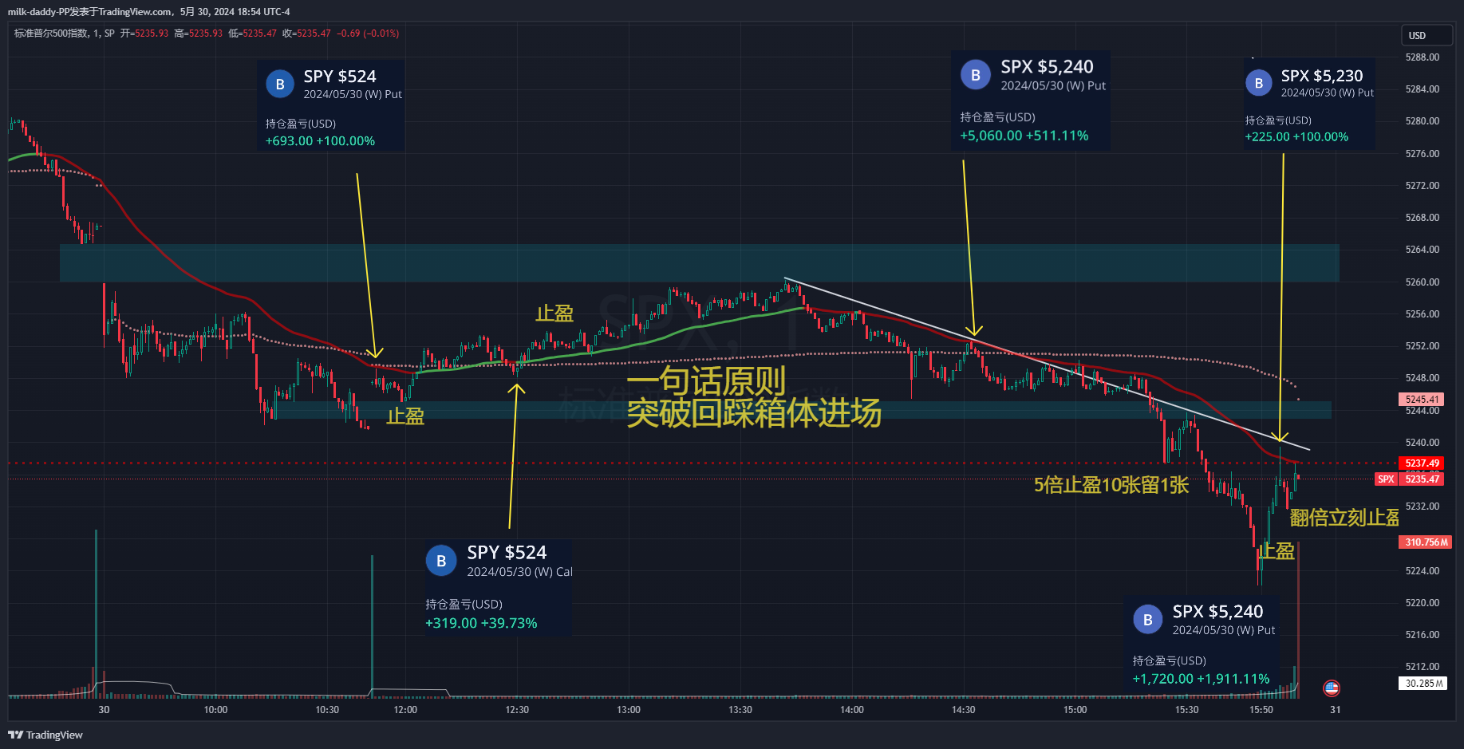
Task: Click the 14:00 time axis marker
Action: click(x=851, y=710)
